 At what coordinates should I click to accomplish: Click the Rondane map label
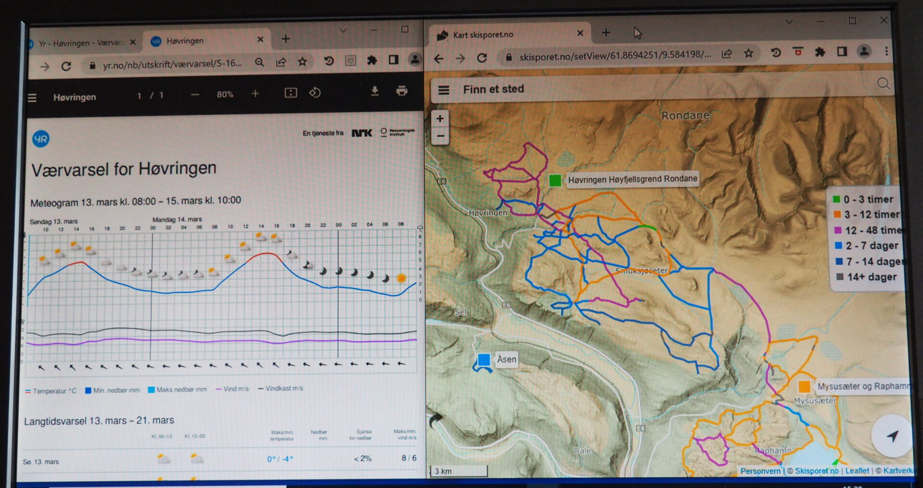pyautogui.click(x=686, y=115)
